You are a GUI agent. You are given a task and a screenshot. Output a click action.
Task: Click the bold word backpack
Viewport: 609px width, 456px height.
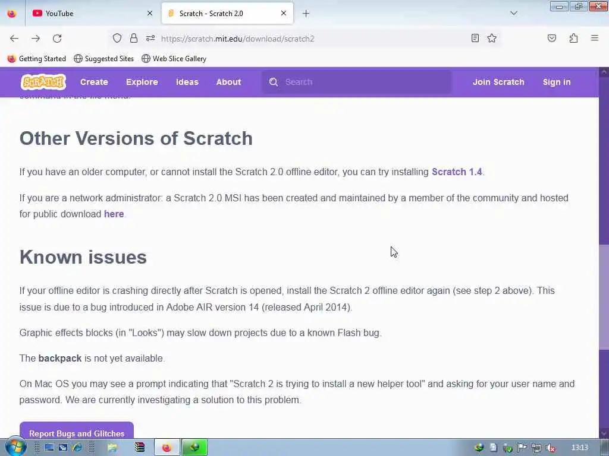(x=60, y=358)
